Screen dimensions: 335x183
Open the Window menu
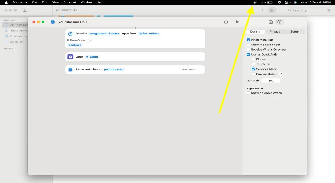(86, 2)
